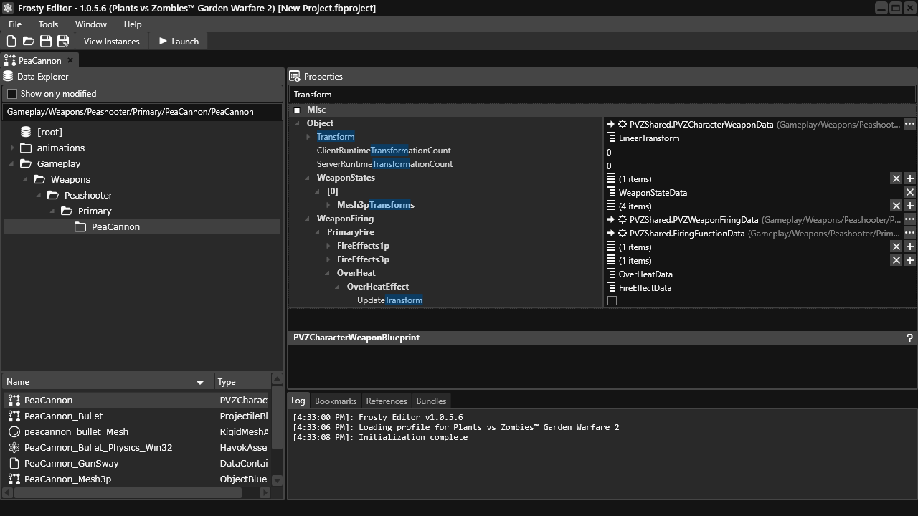The width and height of the screenshot is (918, 516).
Task: Click the New project toolbar icon
Action: (x=11, y=42)
